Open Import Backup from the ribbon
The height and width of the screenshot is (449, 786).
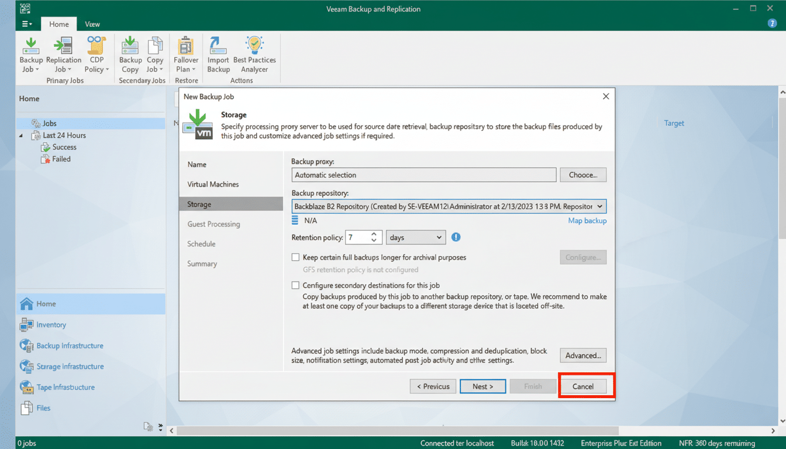tap(218, 56)
